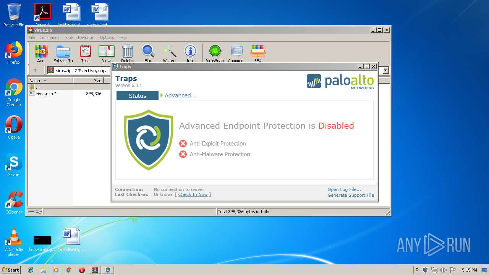Click the Test archive icon in WinRAR

(x=85, y=53)
